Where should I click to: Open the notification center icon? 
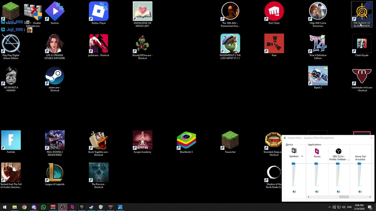pyautogui.click(x=370, y=207)
